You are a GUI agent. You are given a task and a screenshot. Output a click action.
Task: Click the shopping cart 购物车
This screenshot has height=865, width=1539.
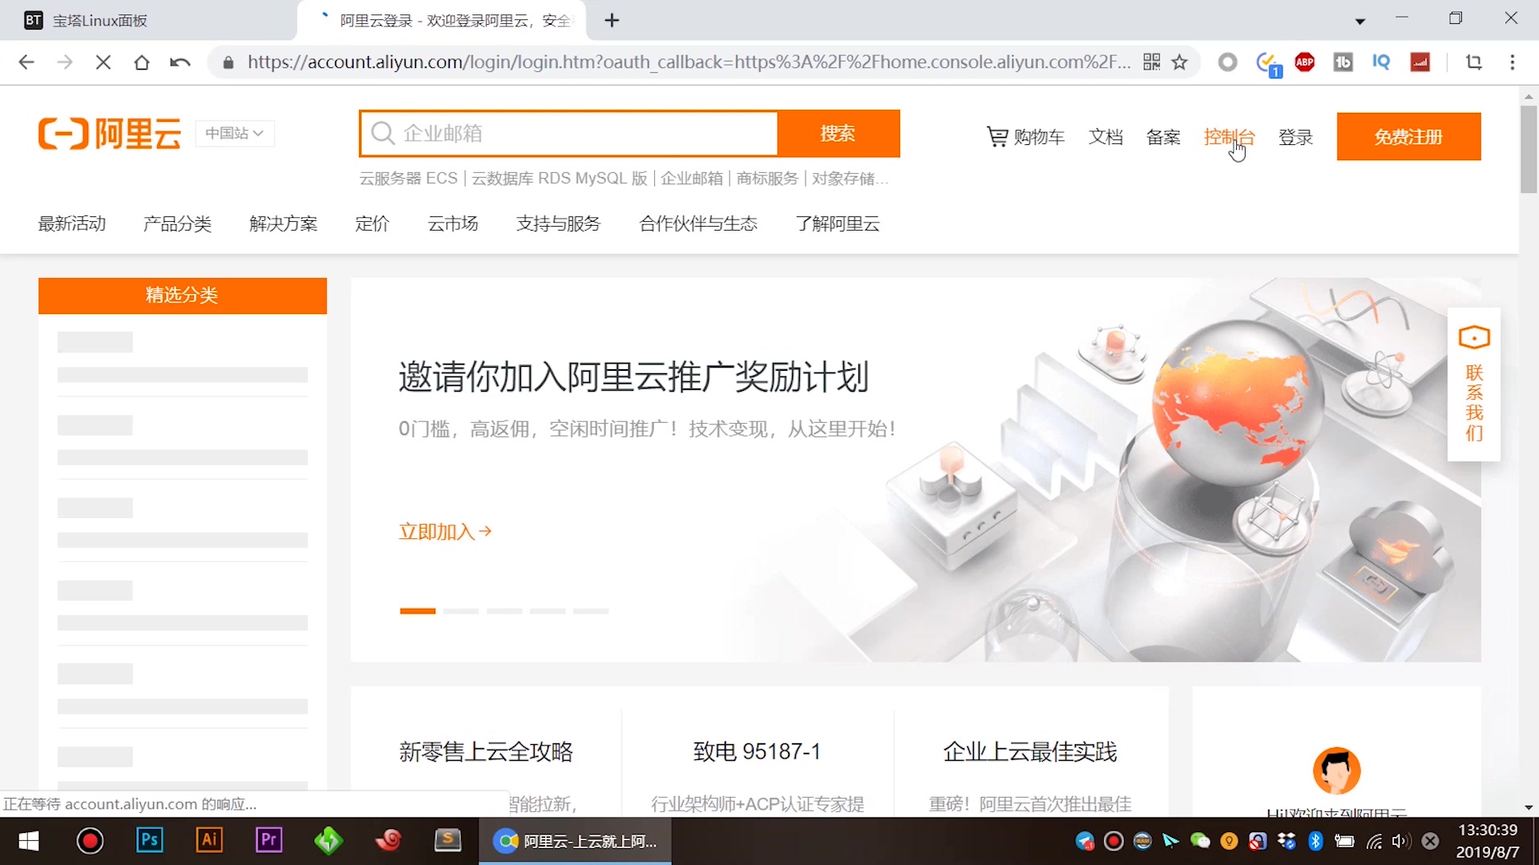point(1025,137)
